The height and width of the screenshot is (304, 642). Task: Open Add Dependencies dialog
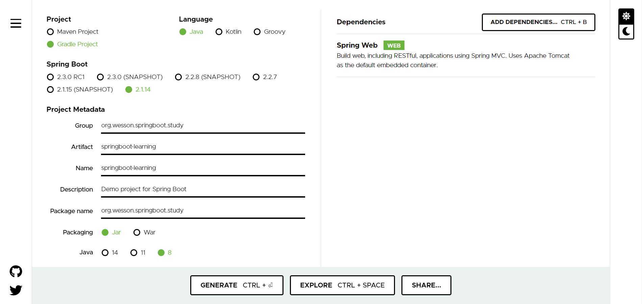538,22
